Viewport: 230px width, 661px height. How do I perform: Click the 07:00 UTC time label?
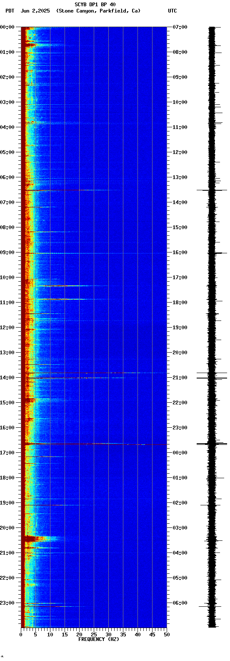180,27
